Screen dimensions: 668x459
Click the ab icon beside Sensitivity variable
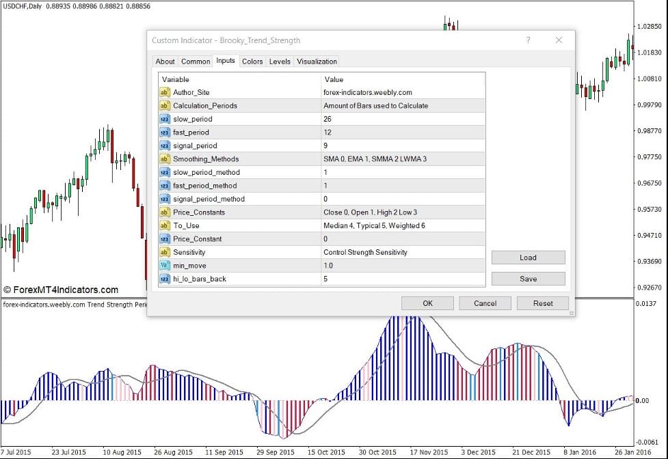(x=163, y=252)
